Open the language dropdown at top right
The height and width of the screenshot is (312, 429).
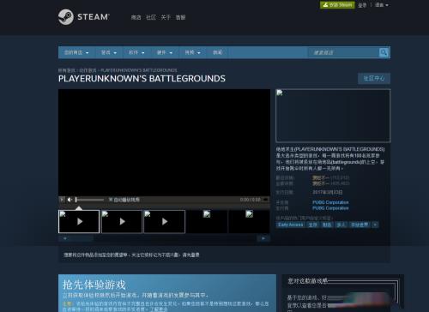coord(382,5)
